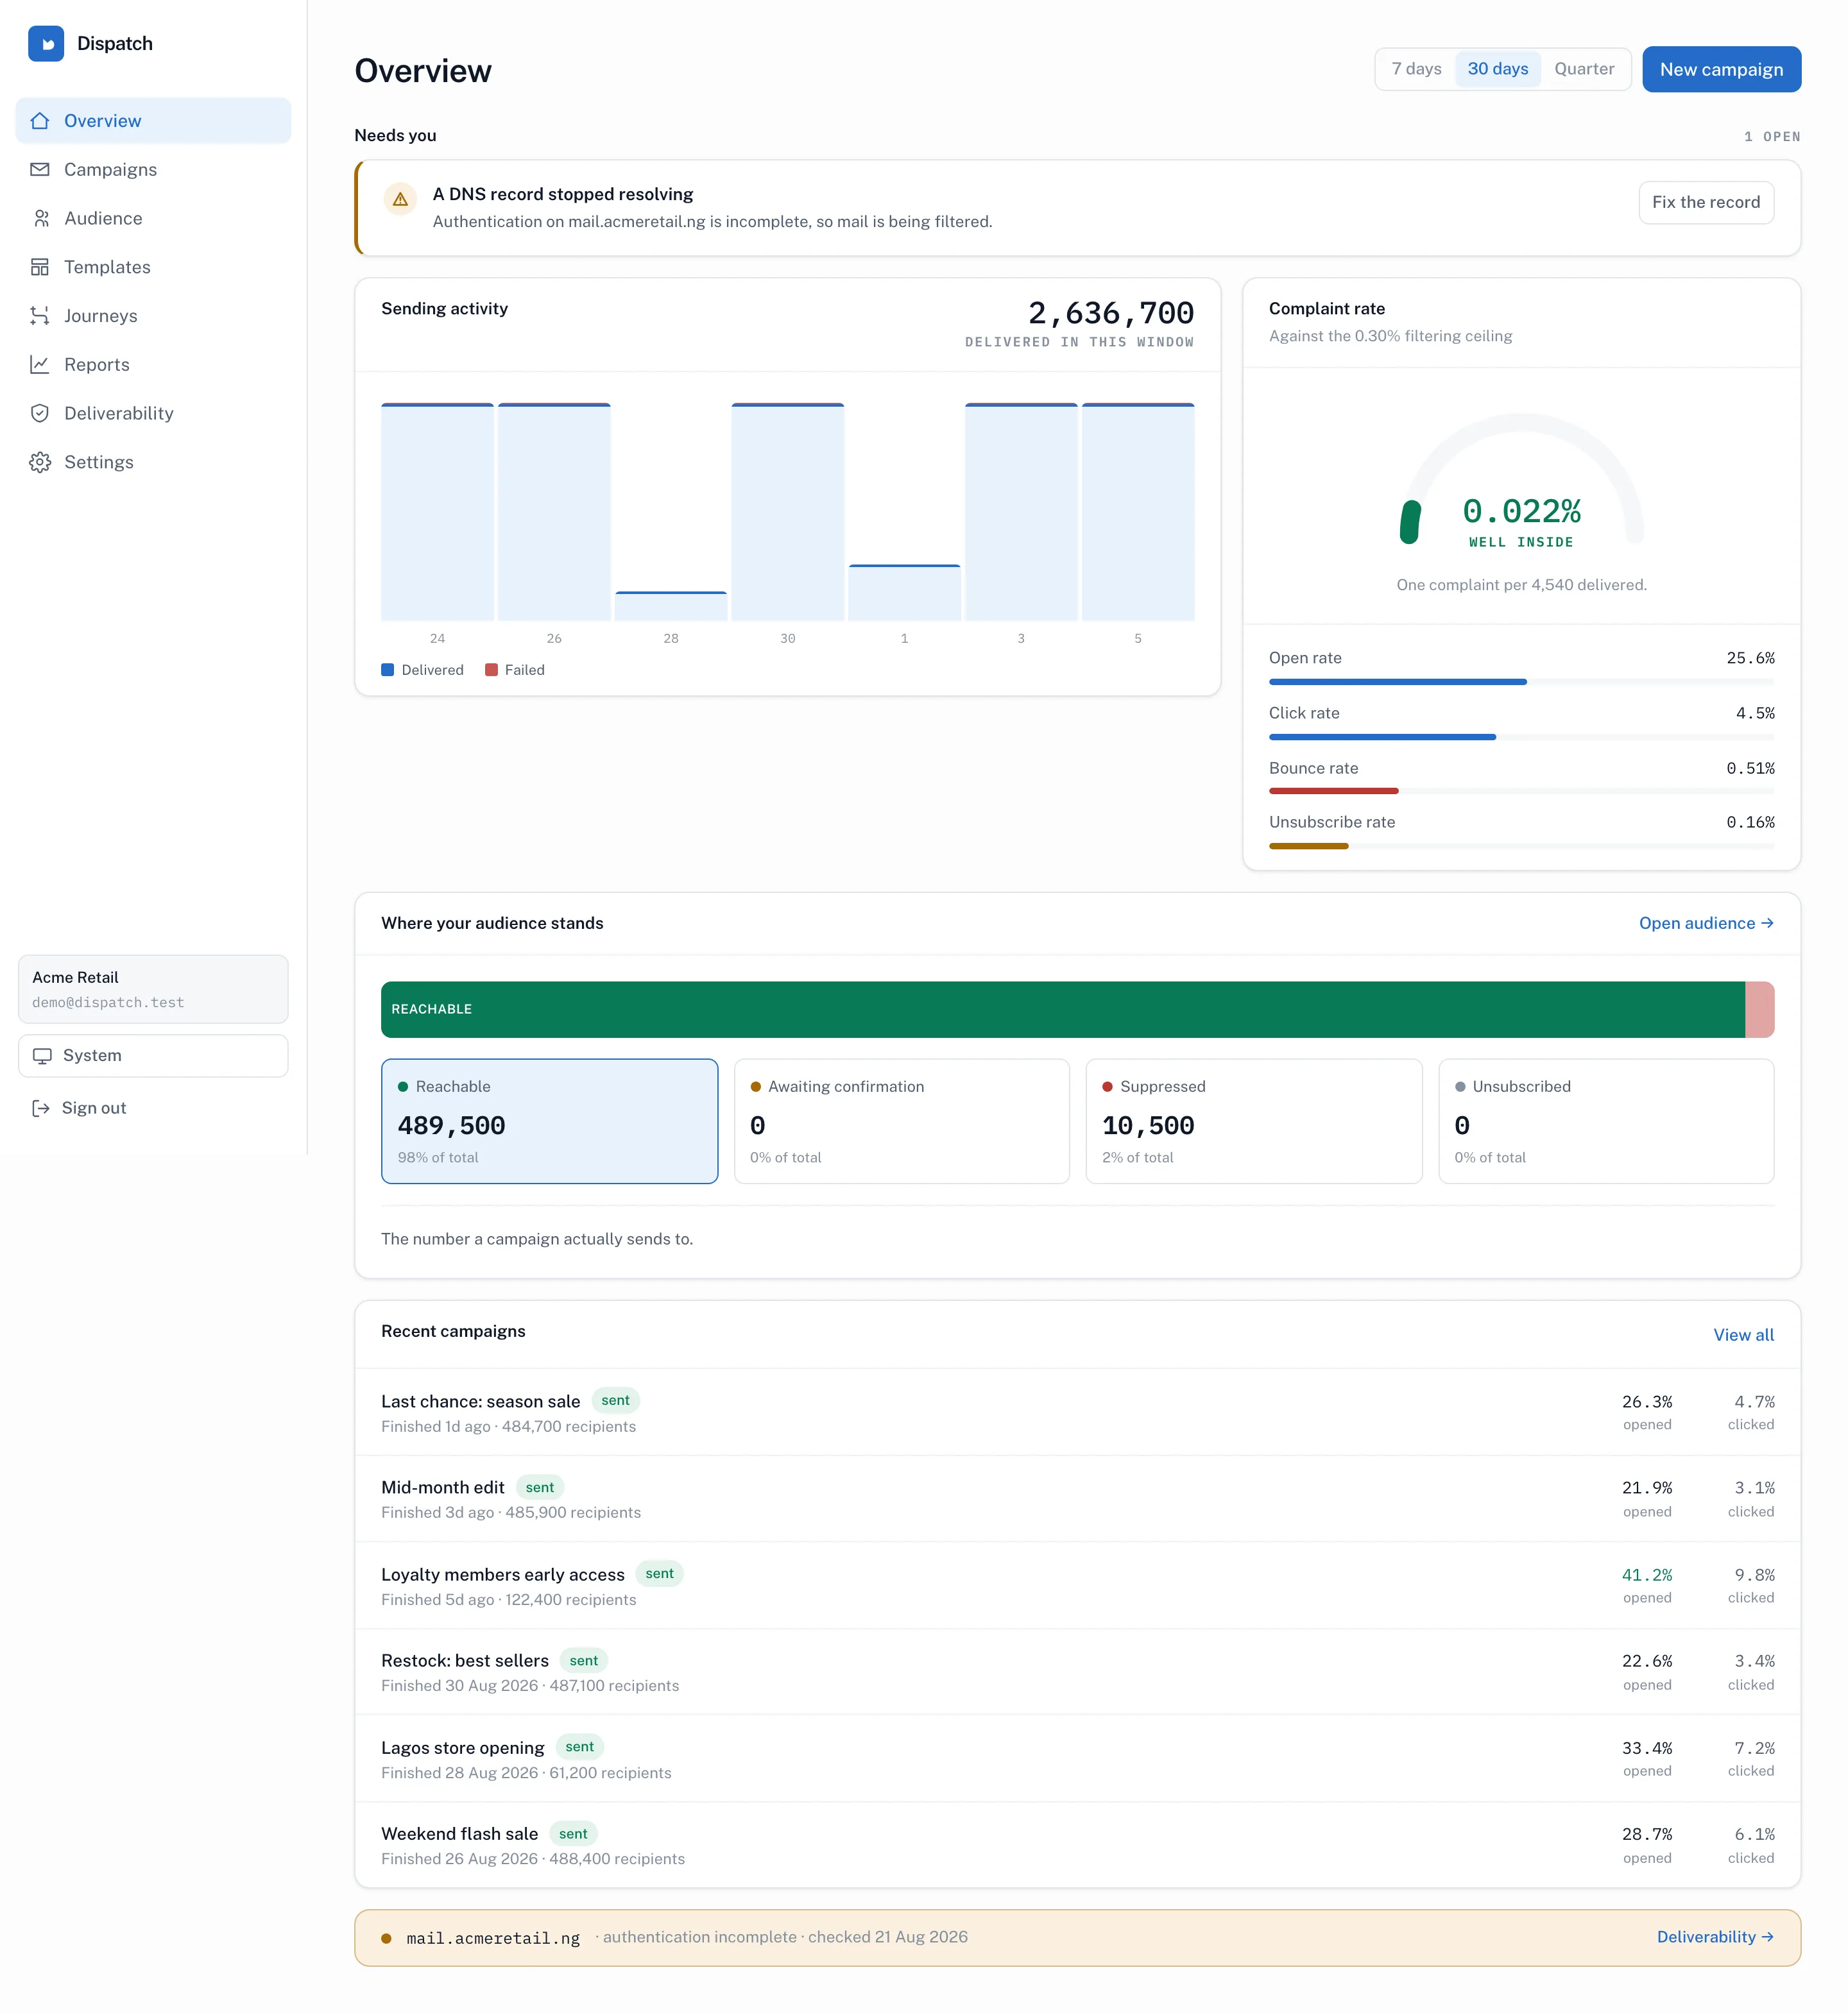Image resolution: width=1848 pixels, height=2013 pixels.
Task: Open Campaigns in the sidebar
Action: 153,170
